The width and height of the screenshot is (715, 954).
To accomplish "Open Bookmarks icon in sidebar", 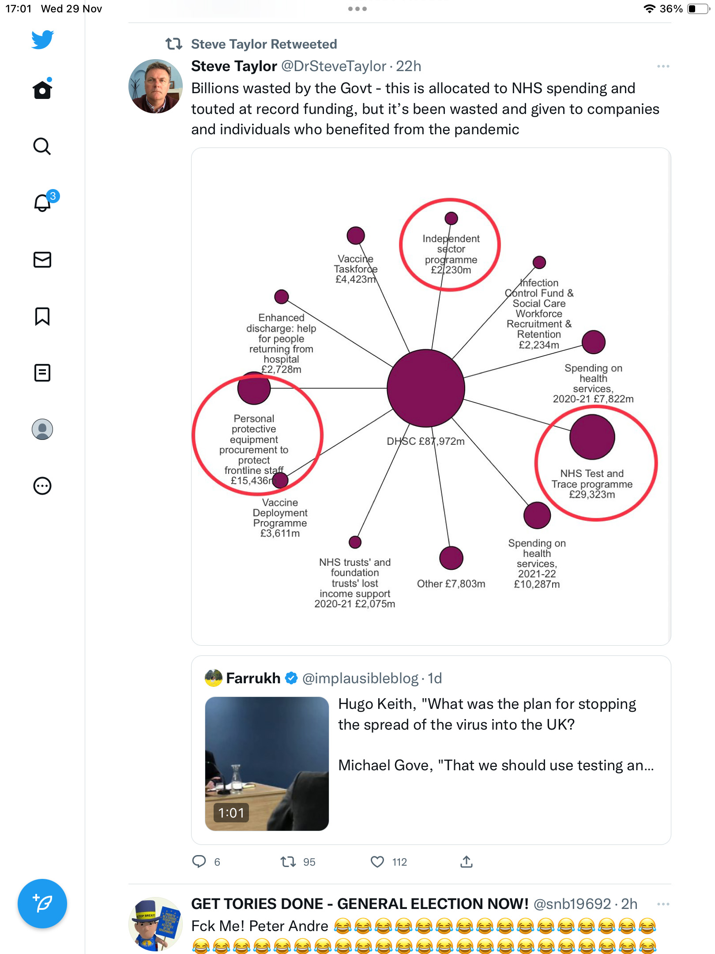I will coord(42,316).
